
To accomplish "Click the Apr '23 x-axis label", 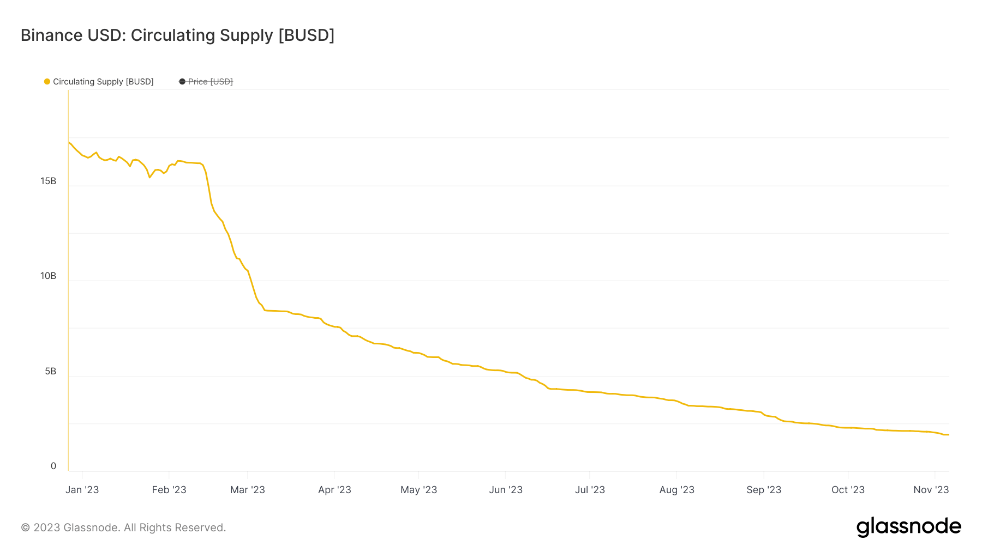I will point(334,490).
